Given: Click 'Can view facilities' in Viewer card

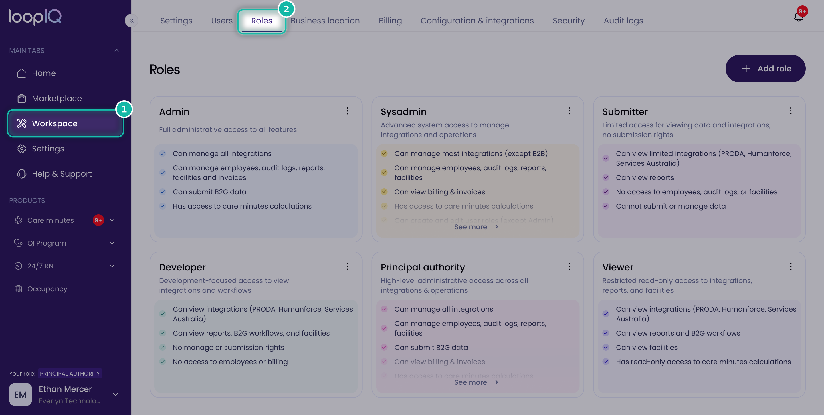Looking at the screenshot, I should coord(647,348).
